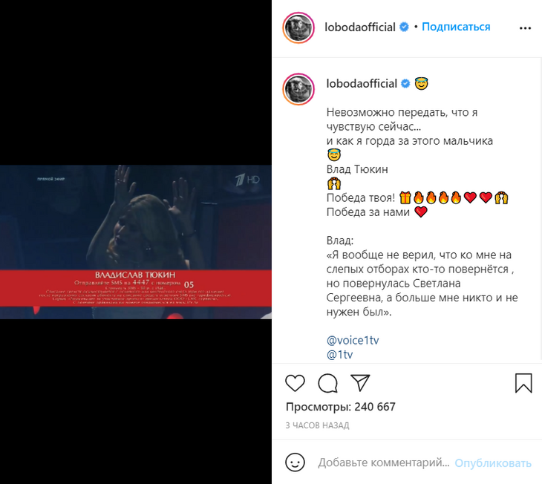
Task: Save post with the bookmark icon
Action: point(523,383)
